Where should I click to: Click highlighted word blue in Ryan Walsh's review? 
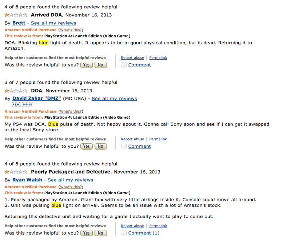pyautogui.click(x=56, y=205)
